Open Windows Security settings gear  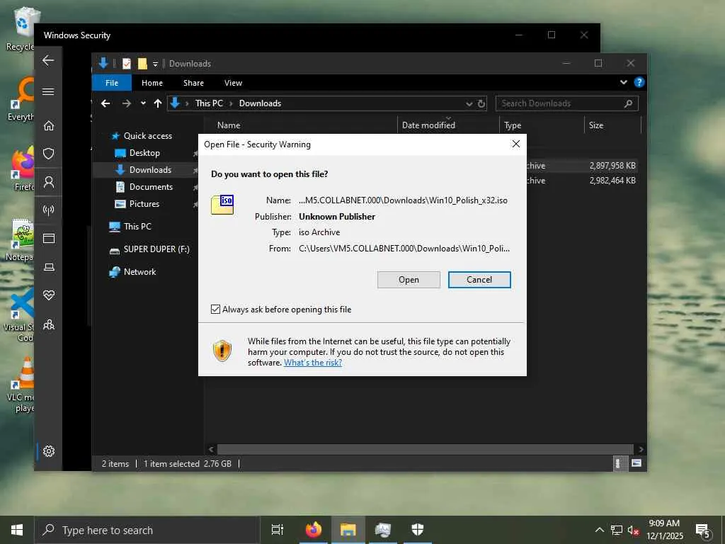point(49,451)
